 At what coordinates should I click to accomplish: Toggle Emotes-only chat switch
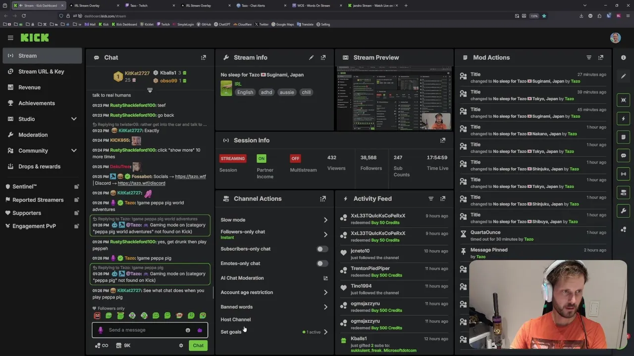(x=322, y=264)
